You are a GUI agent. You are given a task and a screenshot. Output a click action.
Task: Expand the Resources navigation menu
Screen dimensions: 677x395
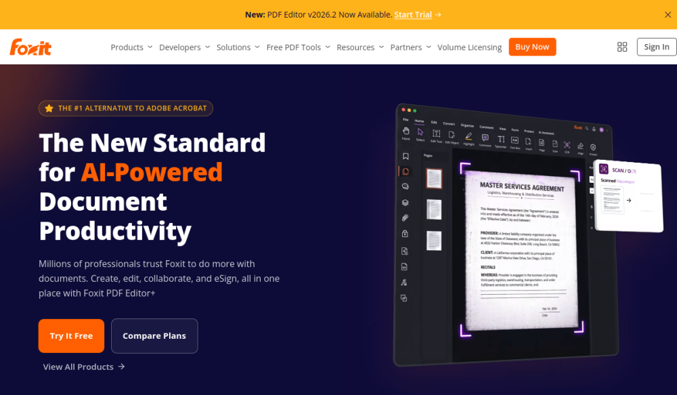pos(360,47)
